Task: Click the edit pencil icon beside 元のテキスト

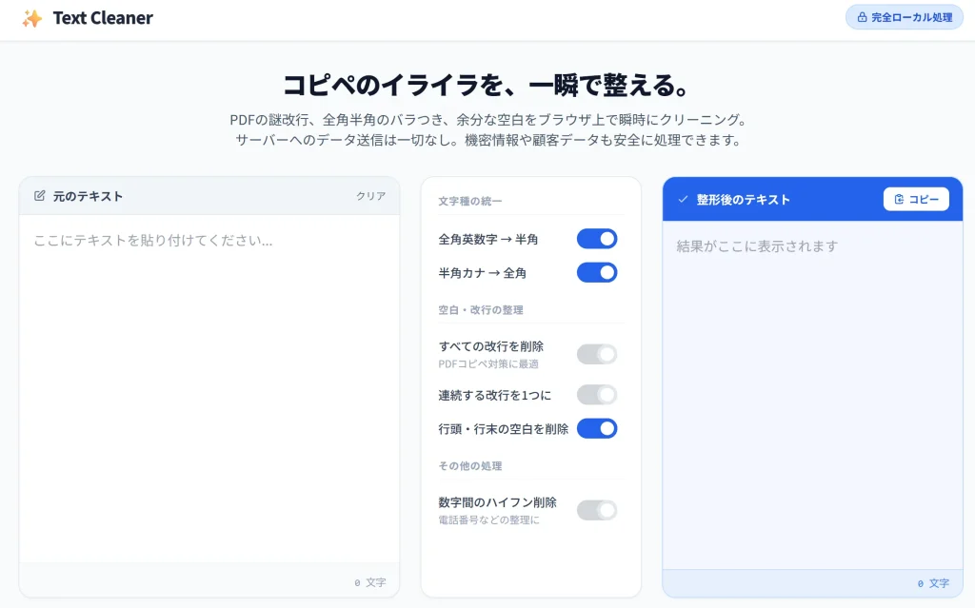Action: (x=40, y=196)
